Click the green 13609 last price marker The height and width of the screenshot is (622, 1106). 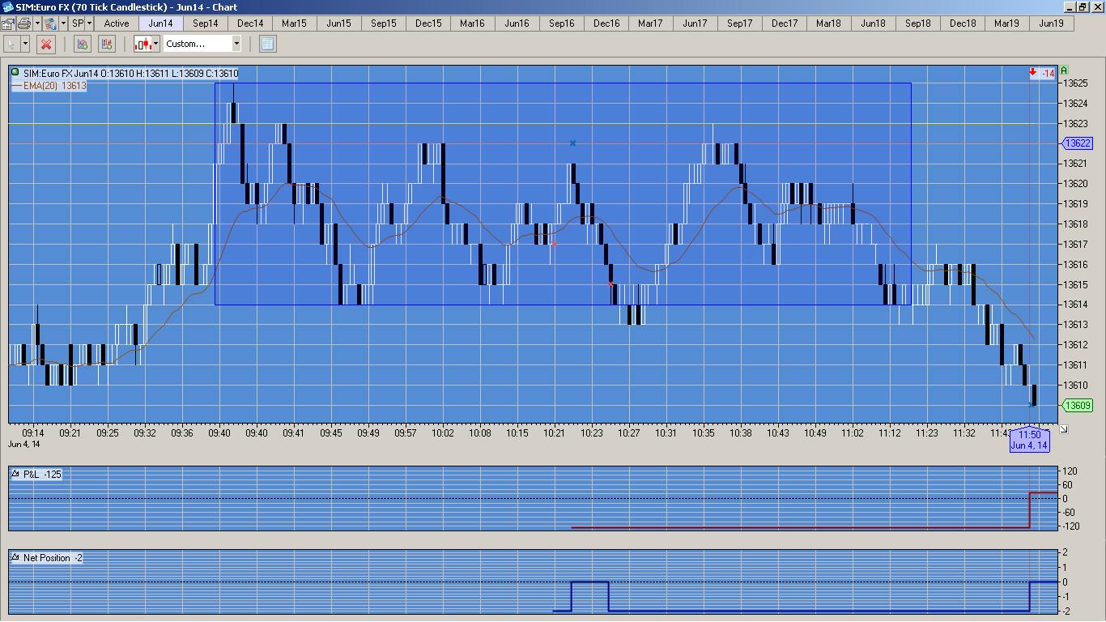[x=1078, y=406]
